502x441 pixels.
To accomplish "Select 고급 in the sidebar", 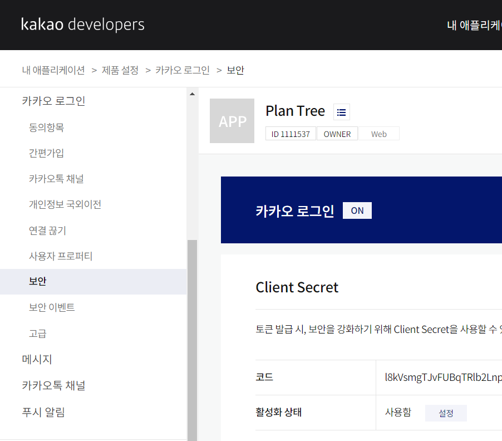I will pos(38,334).
